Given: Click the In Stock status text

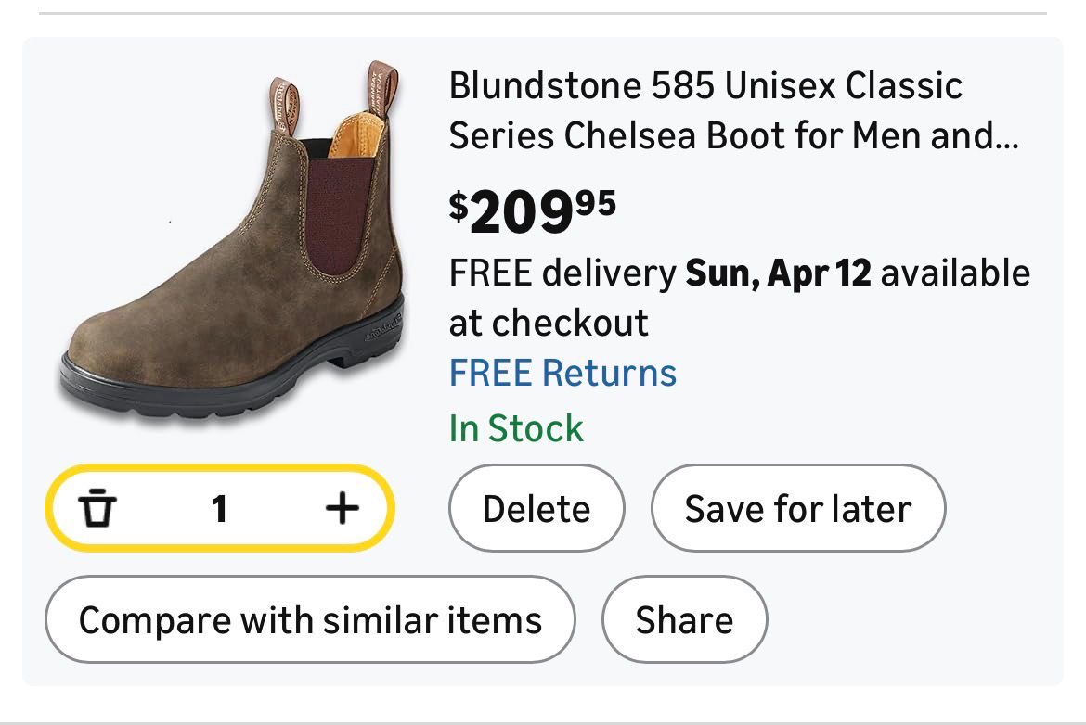Looking at the screenshot, I should 516,428.
